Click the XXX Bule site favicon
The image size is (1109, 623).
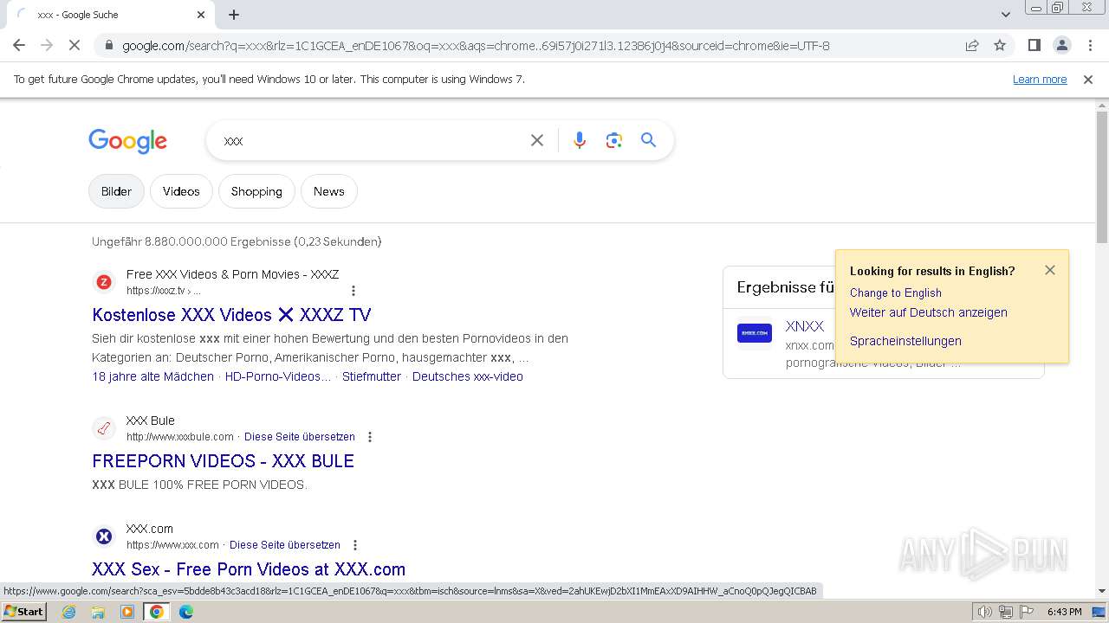(104, 428)
